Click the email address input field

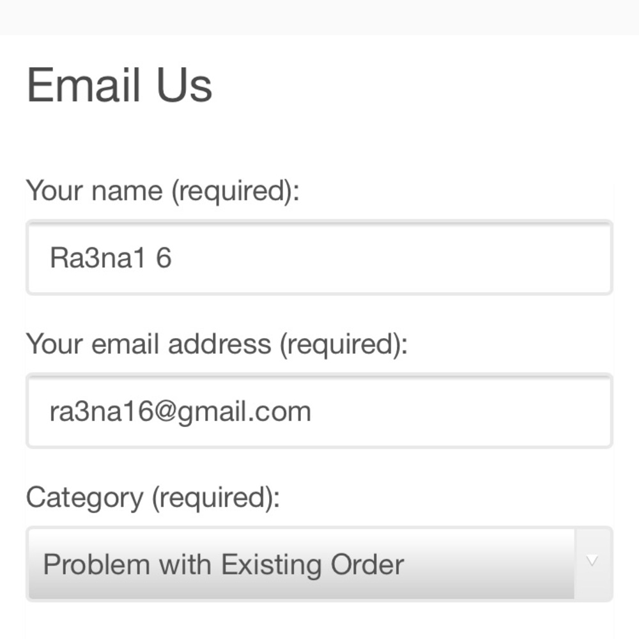tap(319, 411)
